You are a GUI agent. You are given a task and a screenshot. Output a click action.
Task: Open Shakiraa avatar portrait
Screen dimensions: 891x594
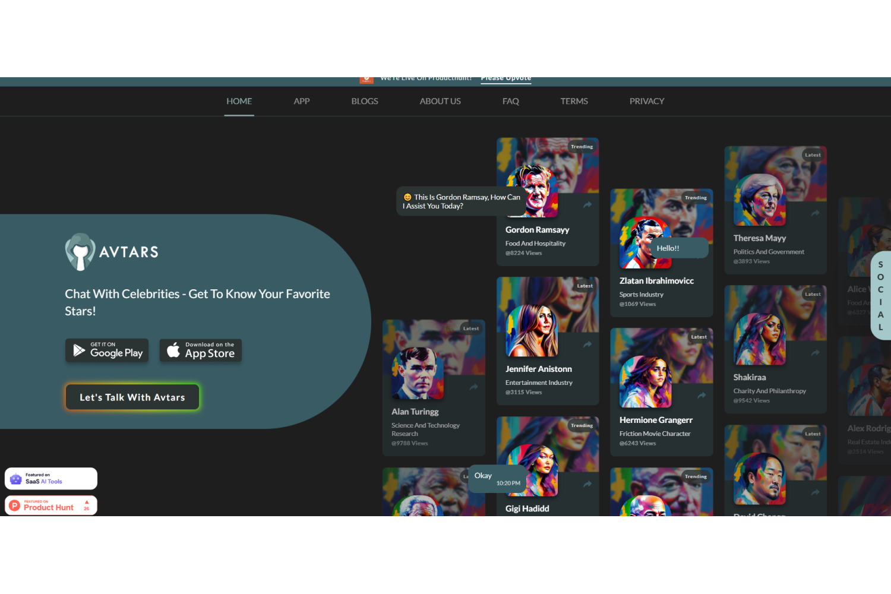click(760, 339)
